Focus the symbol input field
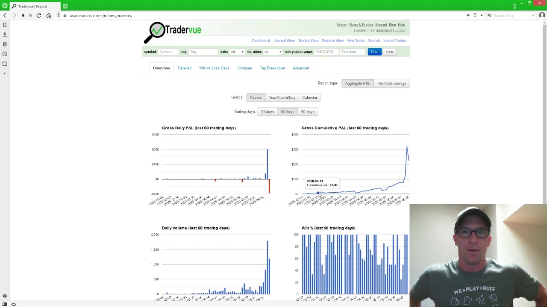 [168, 52]
